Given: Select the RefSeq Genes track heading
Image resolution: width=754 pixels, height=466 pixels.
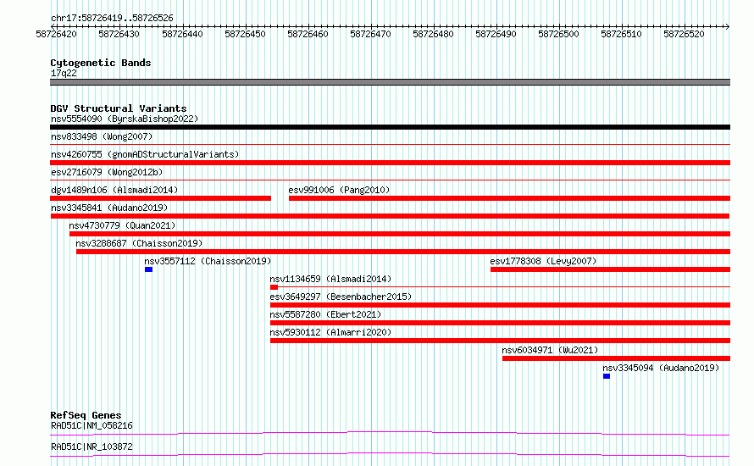Looking at the screenshot, I should (86, 415).
